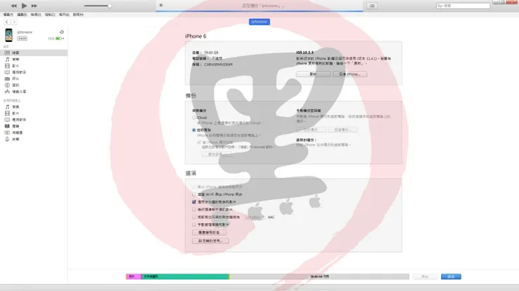519x291 pixels.
Task: Enable prefer standard definition videos checkbox
Action: pyautogui.click(x=194, y=209)
